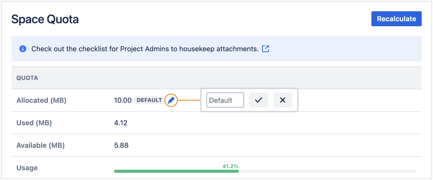Click the Allocated (MB) row label
The height and width of the screenshot is (180, 433).
point(41,100)
